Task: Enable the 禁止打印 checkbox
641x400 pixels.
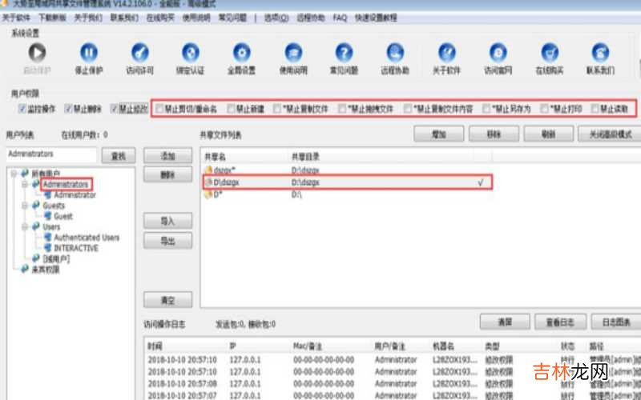Action: 546,108
